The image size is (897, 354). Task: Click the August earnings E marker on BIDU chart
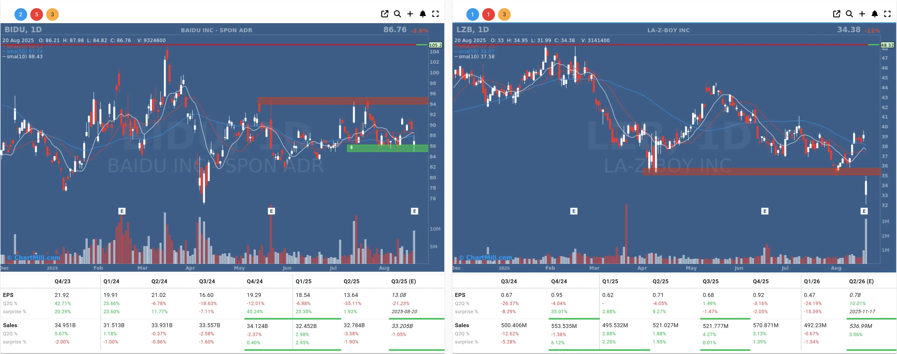coord(414,211)
